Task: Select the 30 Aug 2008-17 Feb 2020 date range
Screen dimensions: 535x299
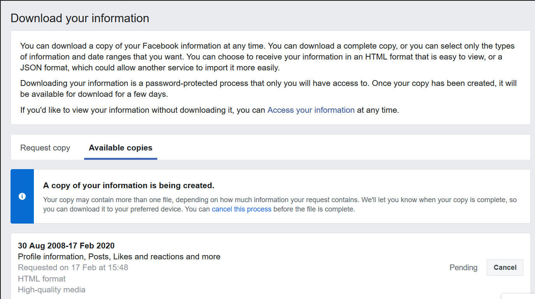Action: tap(66, 245)
